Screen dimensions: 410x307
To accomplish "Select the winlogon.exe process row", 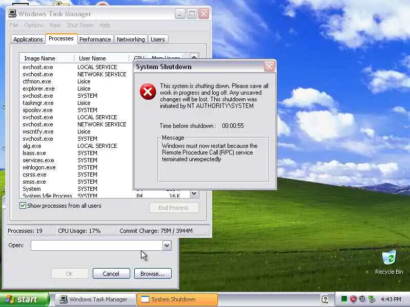I will click(x=76, y=167).
